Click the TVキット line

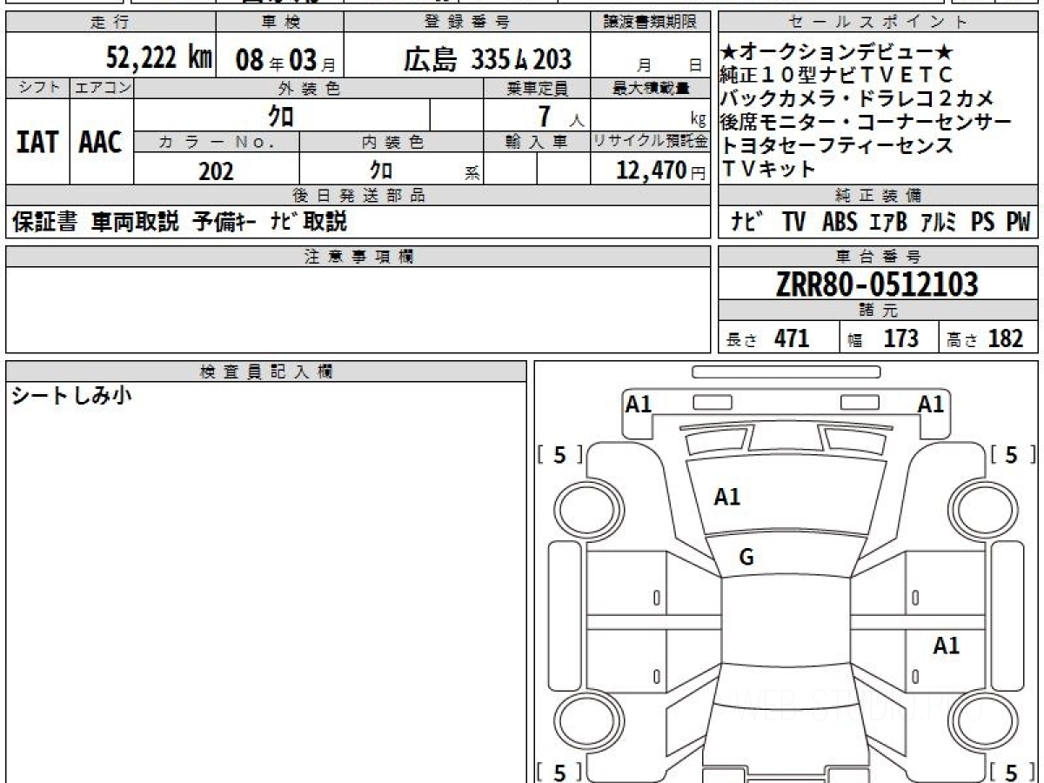point(769,168)
